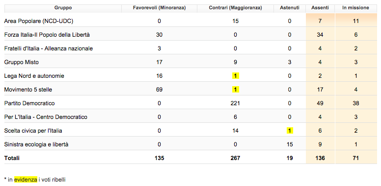This screenshot has height=186, width=381.
Task: Click Fratelli d'Italia - Alleanza nazionale
Action: [48, 48]
